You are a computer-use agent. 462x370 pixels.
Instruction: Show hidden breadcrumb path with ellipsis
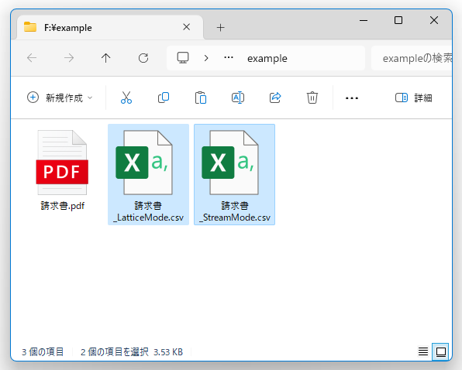coord(229,57)
